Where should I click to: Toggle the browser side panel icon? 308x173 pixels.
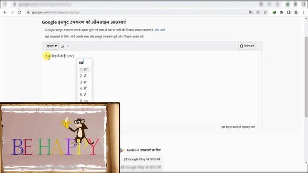(x=289, y=12)
